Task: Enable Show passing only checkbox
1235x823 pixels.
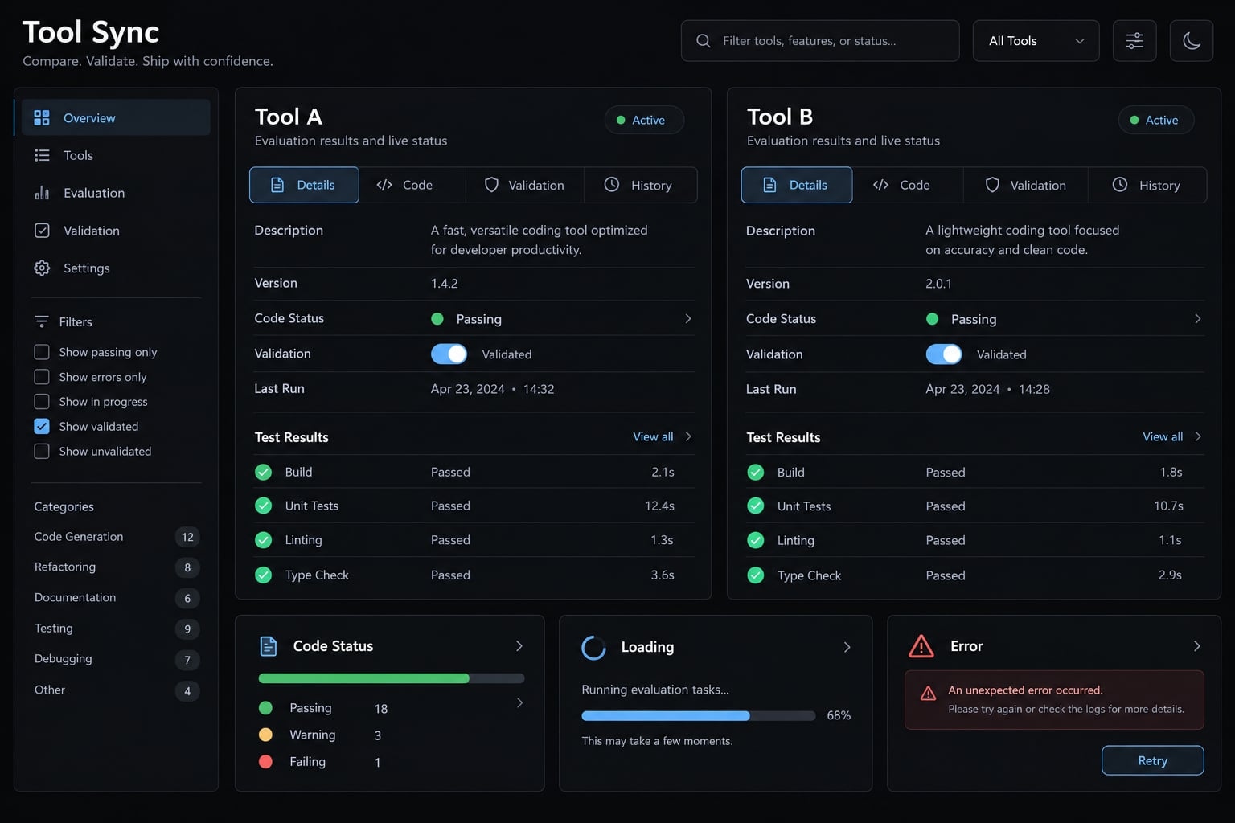Action: (42, 352)
